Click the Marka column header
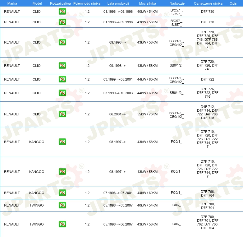The width and height of the screenshot is (243, 237). pyautogui.click(x=12, y=3)
